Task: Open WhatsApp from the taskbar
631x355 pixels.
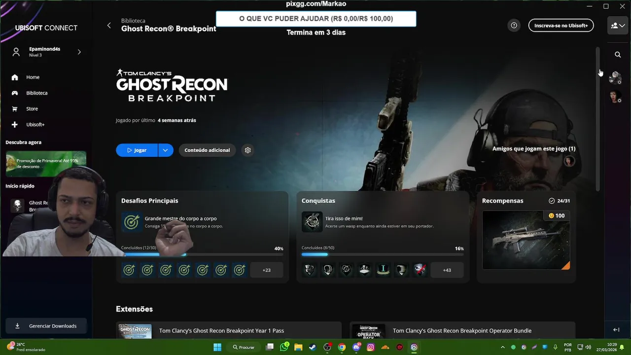Action: pos(284,347)
